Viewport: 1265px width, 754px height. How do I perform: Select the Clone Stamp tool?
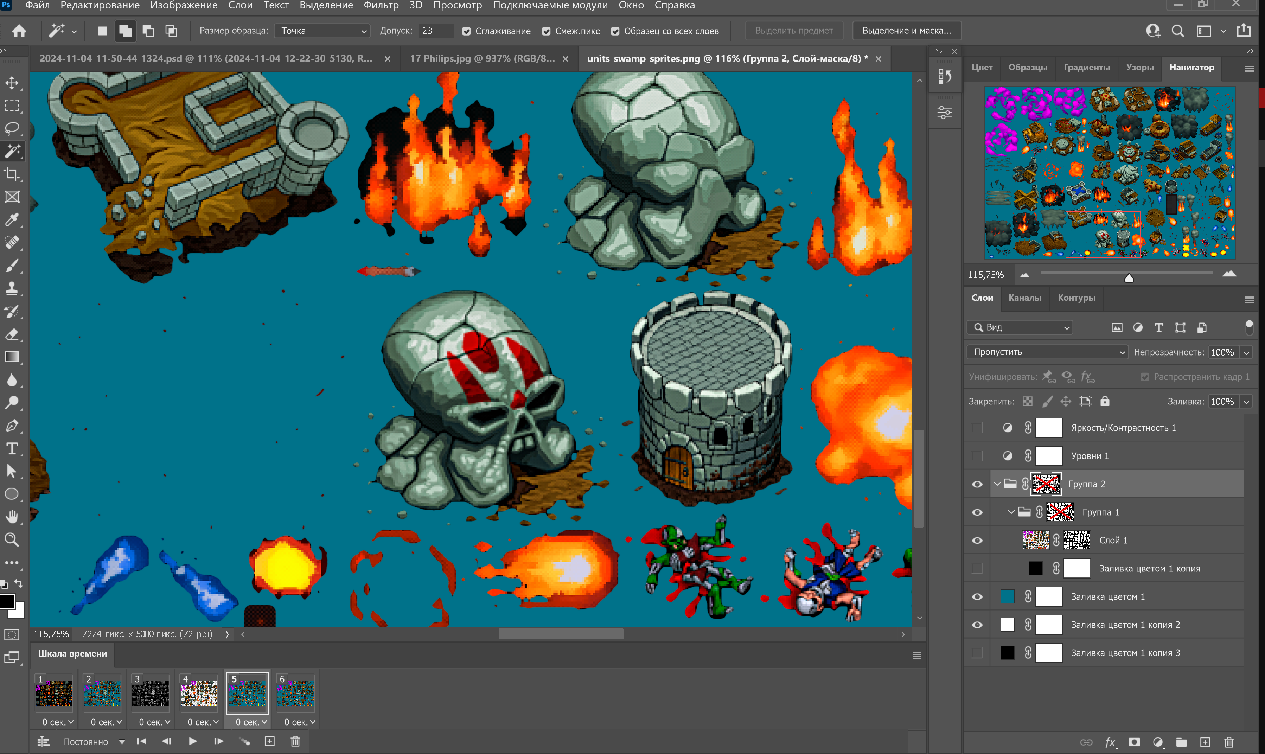(12, 289)
